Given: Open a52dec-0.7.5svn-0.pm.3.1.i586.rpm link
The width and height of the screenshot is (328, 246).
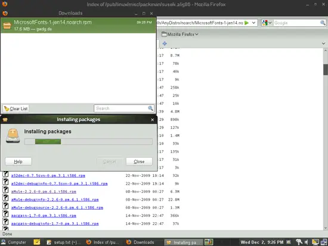Looking at the screenshot, I should [x=48, y=176].
